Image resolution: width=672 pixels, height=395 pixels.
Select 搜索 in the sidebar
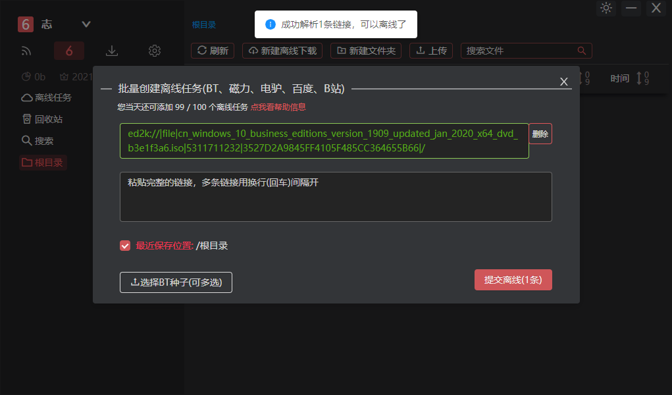38,141
